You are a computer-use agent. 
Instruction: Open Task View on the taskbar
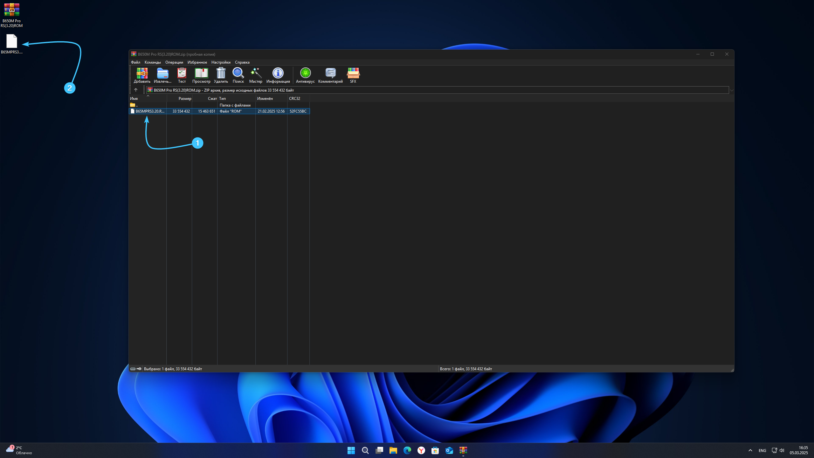point(379,450)
